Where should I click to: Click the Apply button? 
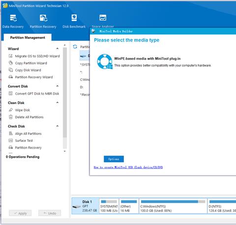(x=20, y=213)
